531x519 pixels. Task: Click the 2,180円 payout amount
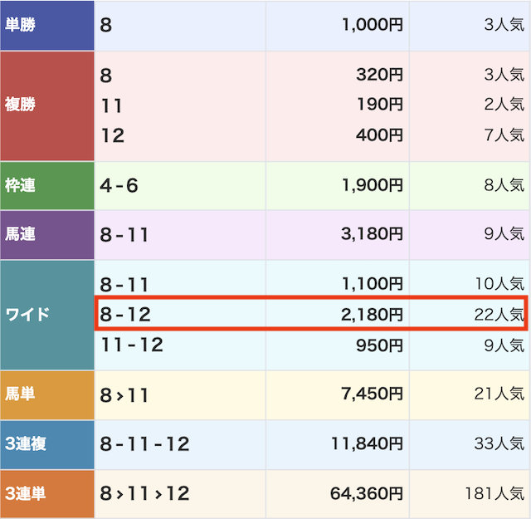pyautogui.click(x=373, y=315)
